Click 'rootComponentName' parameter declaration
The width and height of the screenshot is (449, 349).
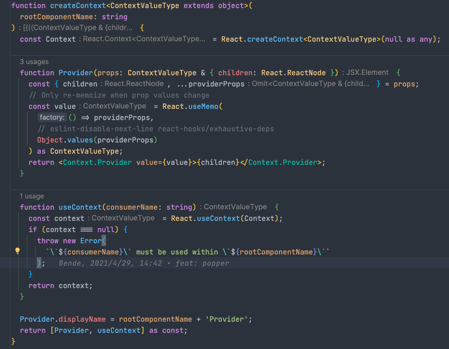coord(56,17)
